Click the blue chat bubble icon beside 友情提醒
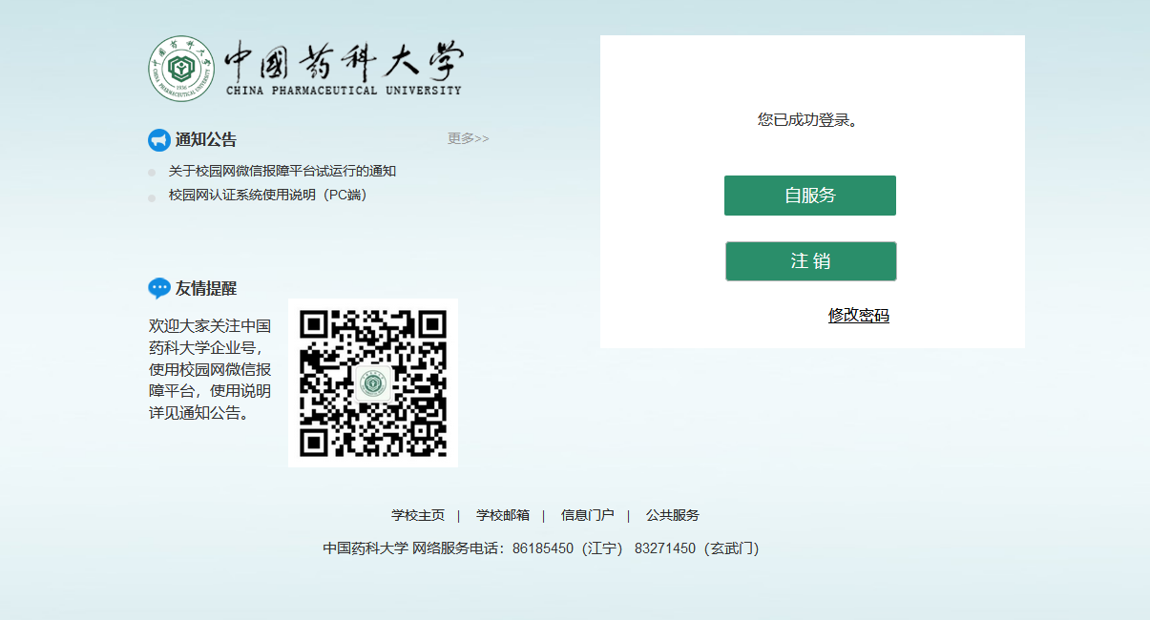 point(159,288)
